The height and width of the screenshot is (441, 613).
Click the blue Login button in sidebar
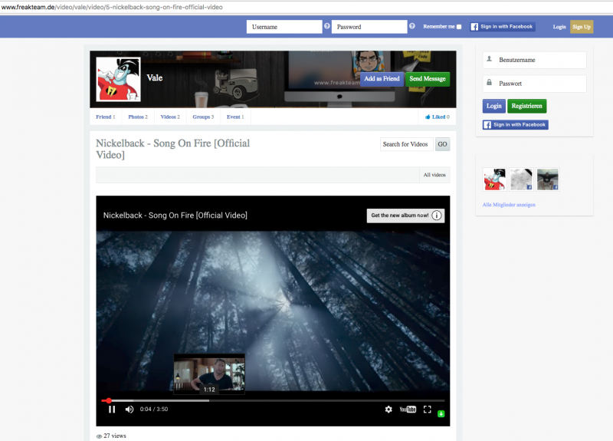coord(493,106)
